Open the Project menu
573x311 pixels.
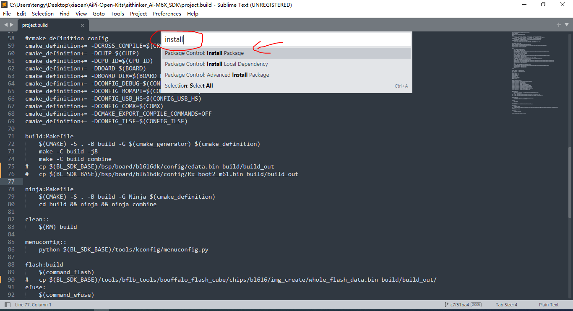click(138, 14)
